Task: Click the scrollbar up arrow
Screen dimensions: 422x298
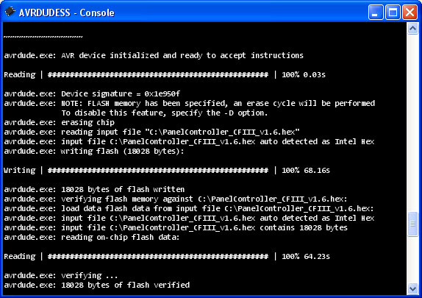Action: coord(412,28)
